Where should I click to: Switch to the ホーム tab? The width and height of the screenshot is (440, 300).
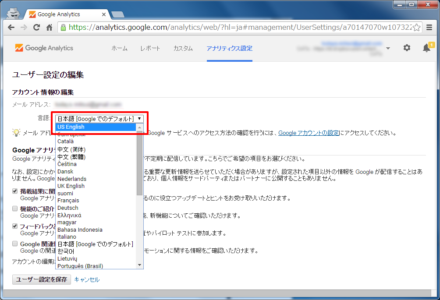pyautogui.click(x=119, y=48)
